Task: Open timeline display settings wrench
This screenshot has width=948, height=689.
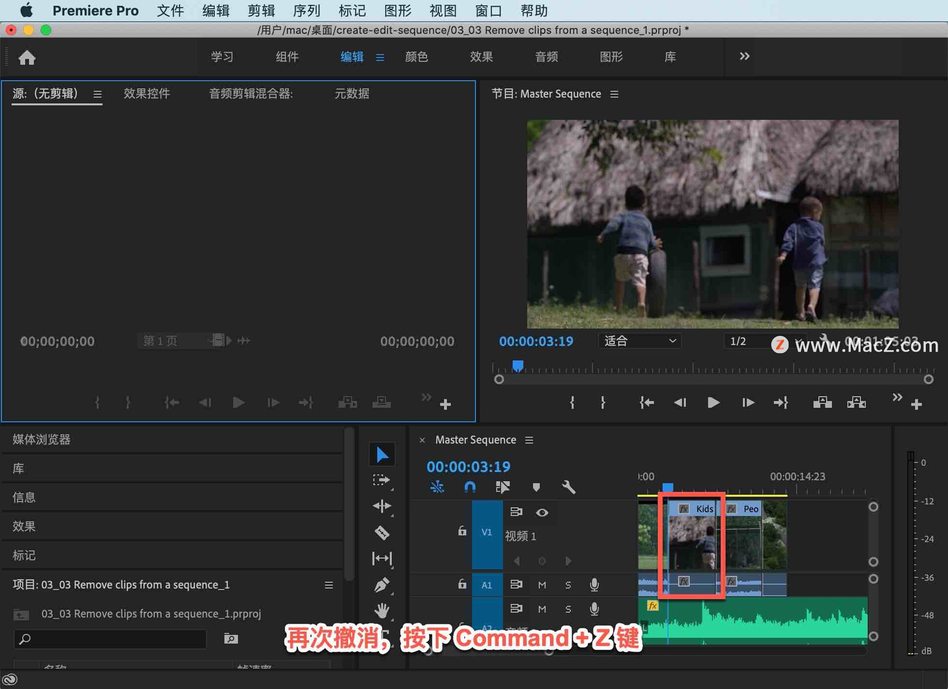Action: pyautogui.click(x=569, y=487)
